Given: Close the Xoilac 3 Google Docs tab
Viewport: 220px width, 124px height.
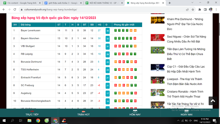Looking at the screenshot, I should (x=81, y=3).
